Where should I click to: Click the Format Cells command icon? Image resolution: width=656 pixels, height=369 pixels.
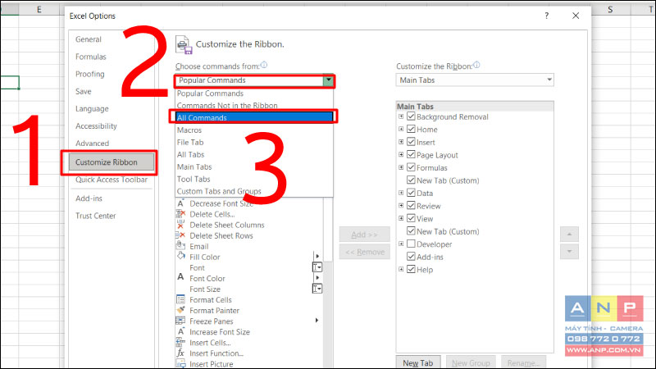[180, 299]
